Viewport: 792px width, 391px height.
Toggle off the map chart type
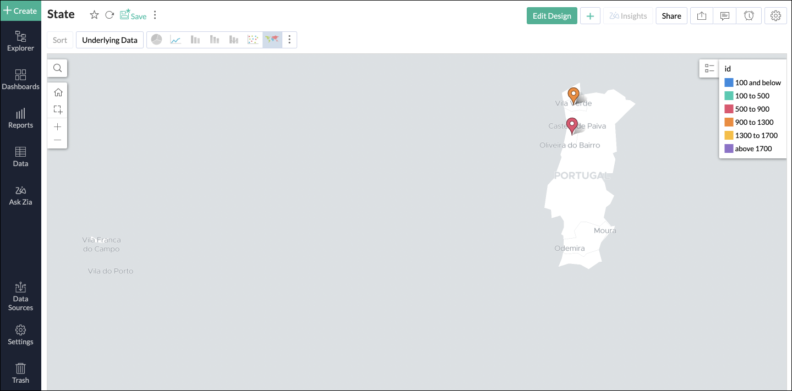tap(272, 39)
